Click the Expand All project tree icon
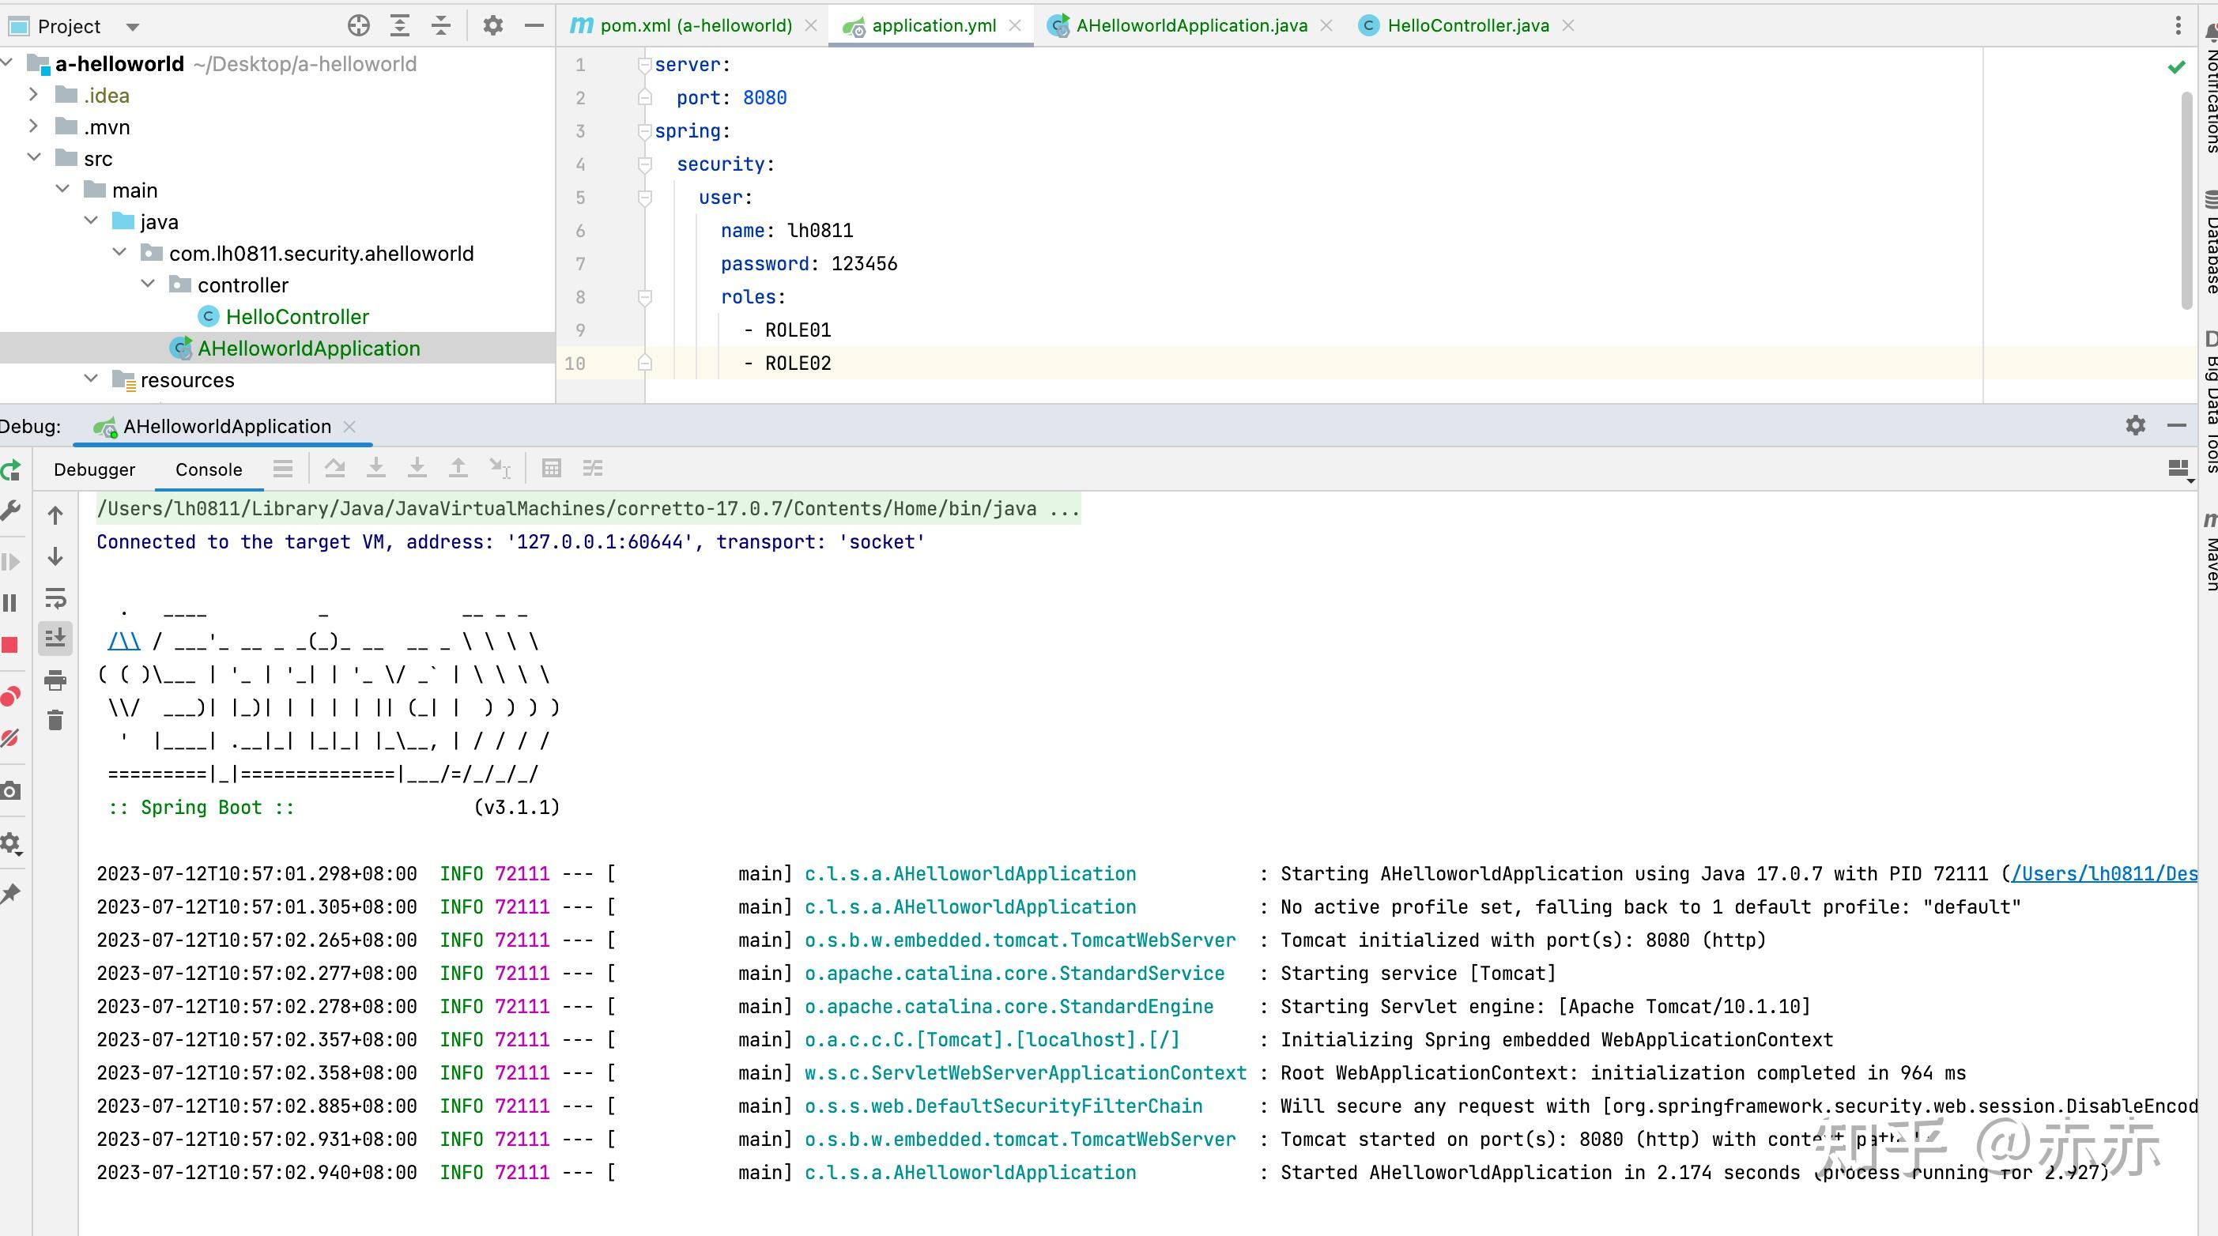 (x=399, y=26)
